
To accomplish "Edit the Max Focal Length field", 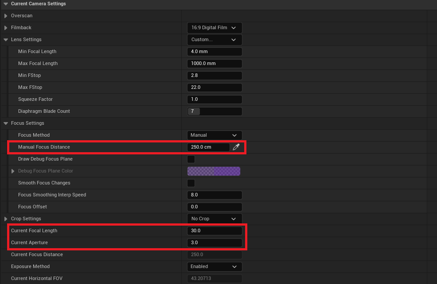I will pyautogui.click(x=215, y=63).
